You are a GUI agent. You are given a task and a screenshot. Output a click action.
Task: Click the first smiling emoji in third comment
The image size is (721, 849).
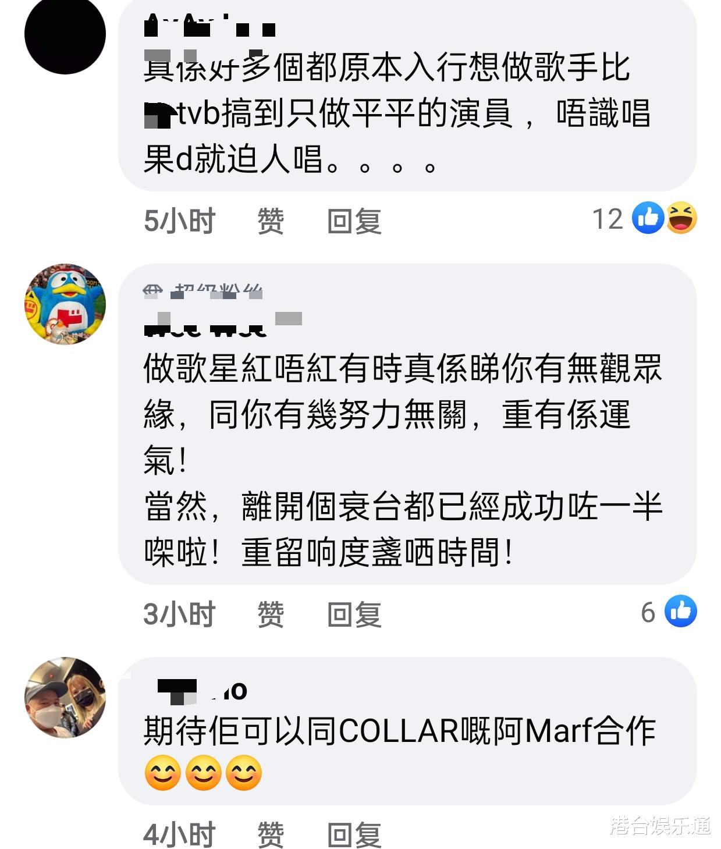coord(162,773)
